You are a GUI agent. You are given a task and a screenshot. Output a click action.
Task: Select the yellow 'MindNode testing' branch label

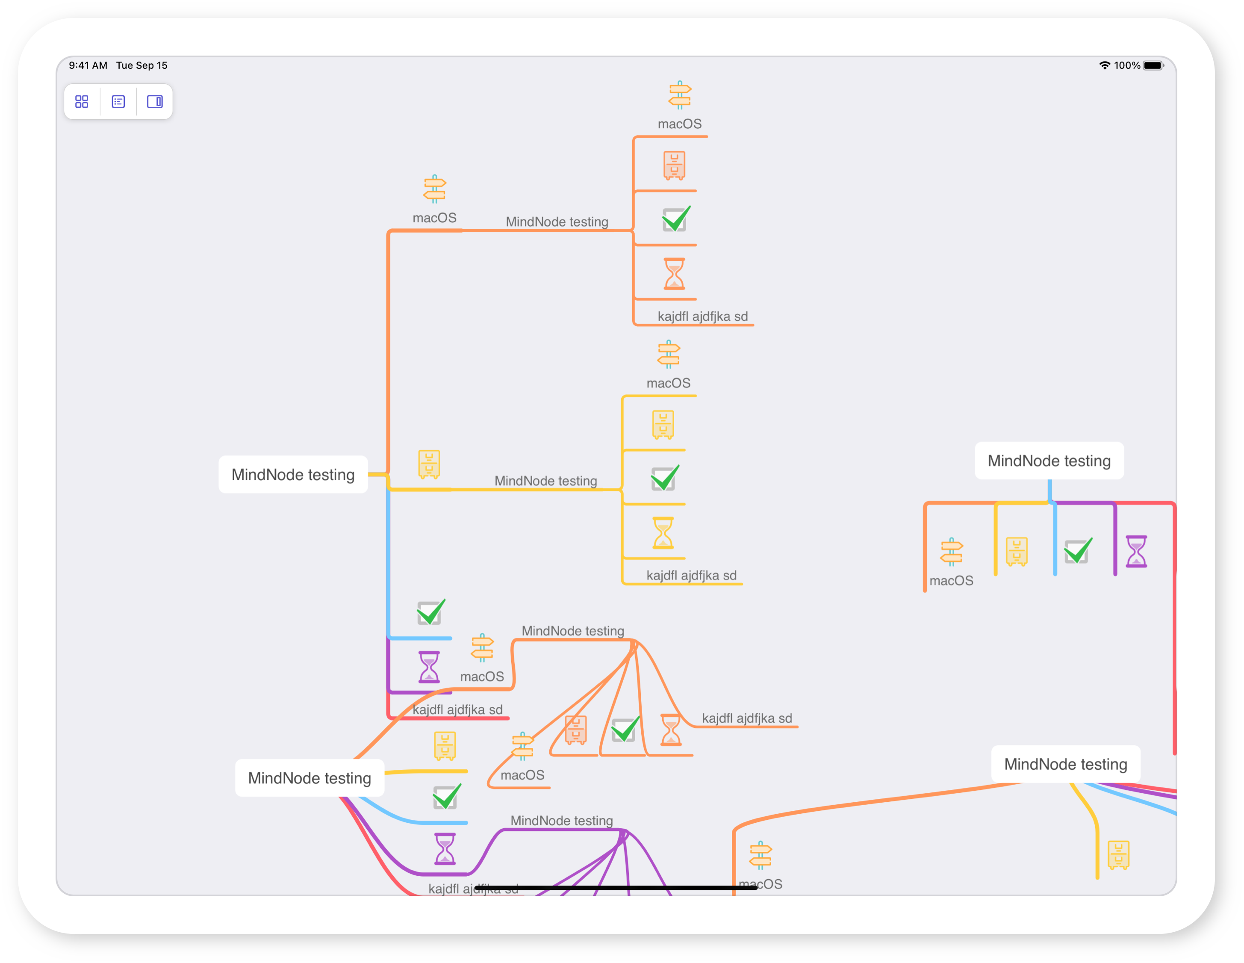pos(545,481)
